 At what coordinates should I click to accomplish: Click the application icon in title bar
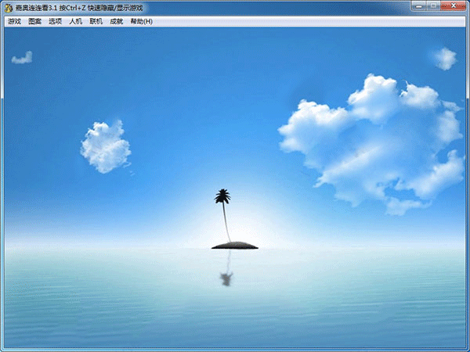[9, 8]
